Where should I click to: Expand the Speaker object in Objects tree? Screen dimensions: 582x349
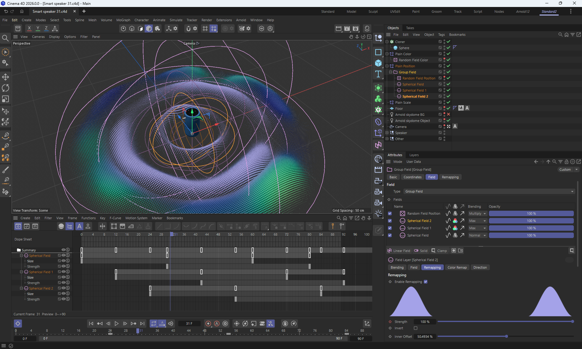[387, 133]
